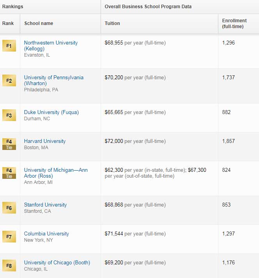Sort by the Tuition column header
The height and width of the screenshot is (278, 259).
[112, 23]
